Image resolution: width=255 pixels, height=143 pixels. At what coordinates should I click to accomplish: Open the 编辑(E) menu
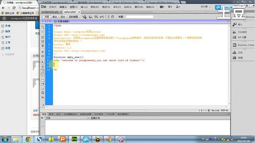[63, 7]
